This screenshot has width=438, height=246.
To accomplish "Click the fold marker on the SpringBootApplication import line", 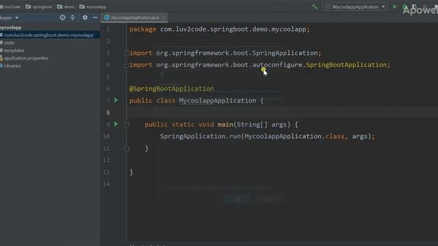I will tap(126, 65).
